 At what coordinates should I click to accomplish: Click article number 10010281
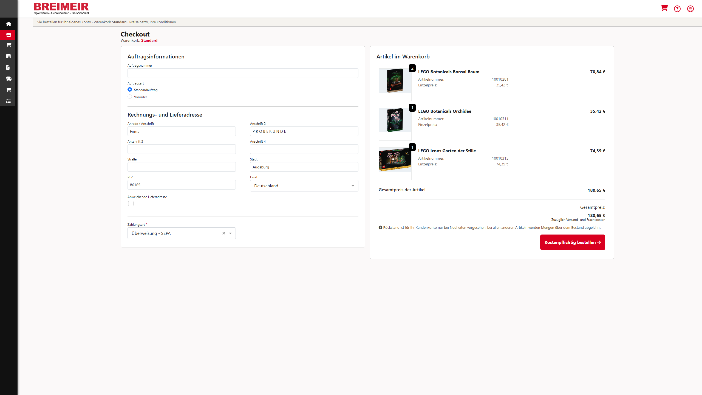tap(500, 79)
